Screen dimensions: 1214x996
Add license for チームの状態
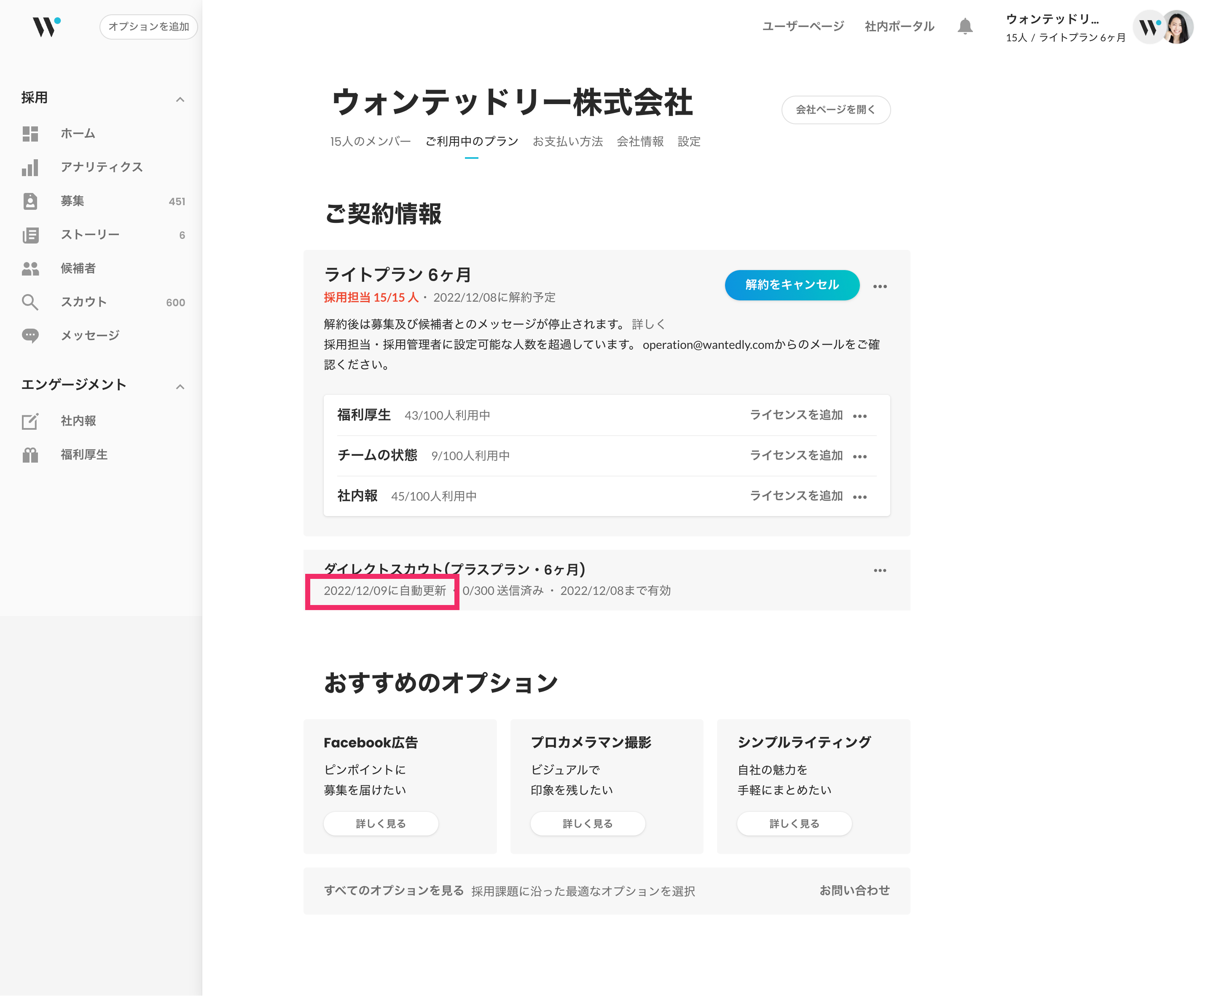[x=795, y=455]
